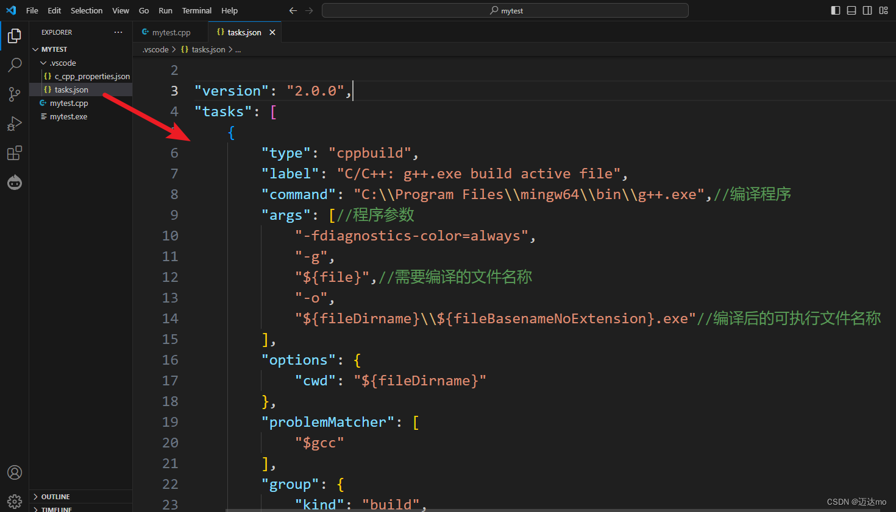This screenshot has height=512, width=896.
Task: Open c_cpp_properties.json in the explorer
Action: [x=80, y=76]
